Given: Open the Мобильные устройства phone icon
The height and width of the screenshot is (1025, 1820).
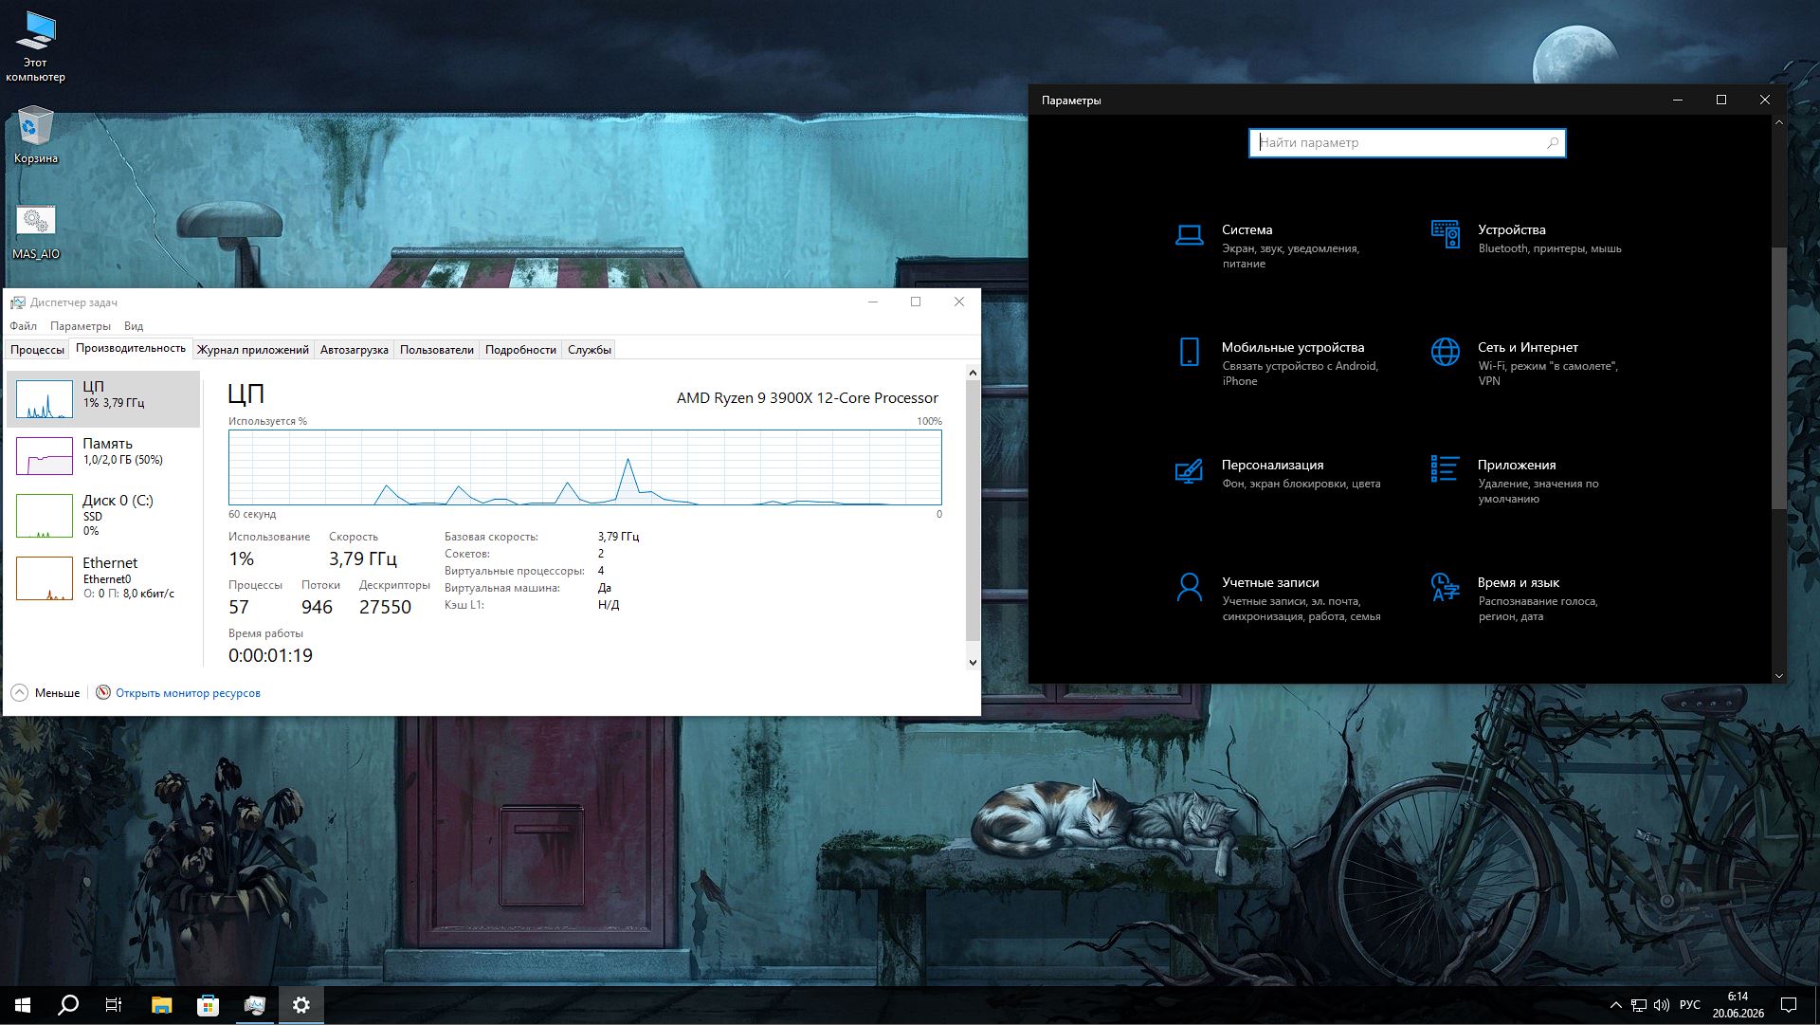Looking at the screenshot, I should click(x=1189, y=352).
